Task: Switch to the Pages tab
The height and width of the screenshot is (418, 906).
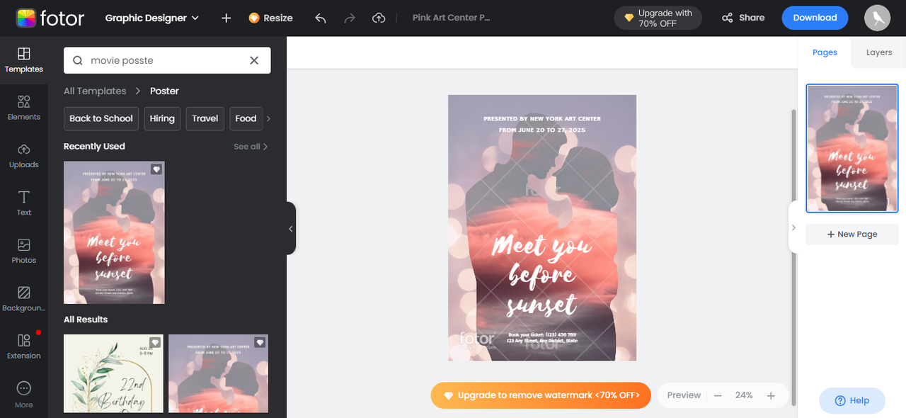Action: point(825,52)
